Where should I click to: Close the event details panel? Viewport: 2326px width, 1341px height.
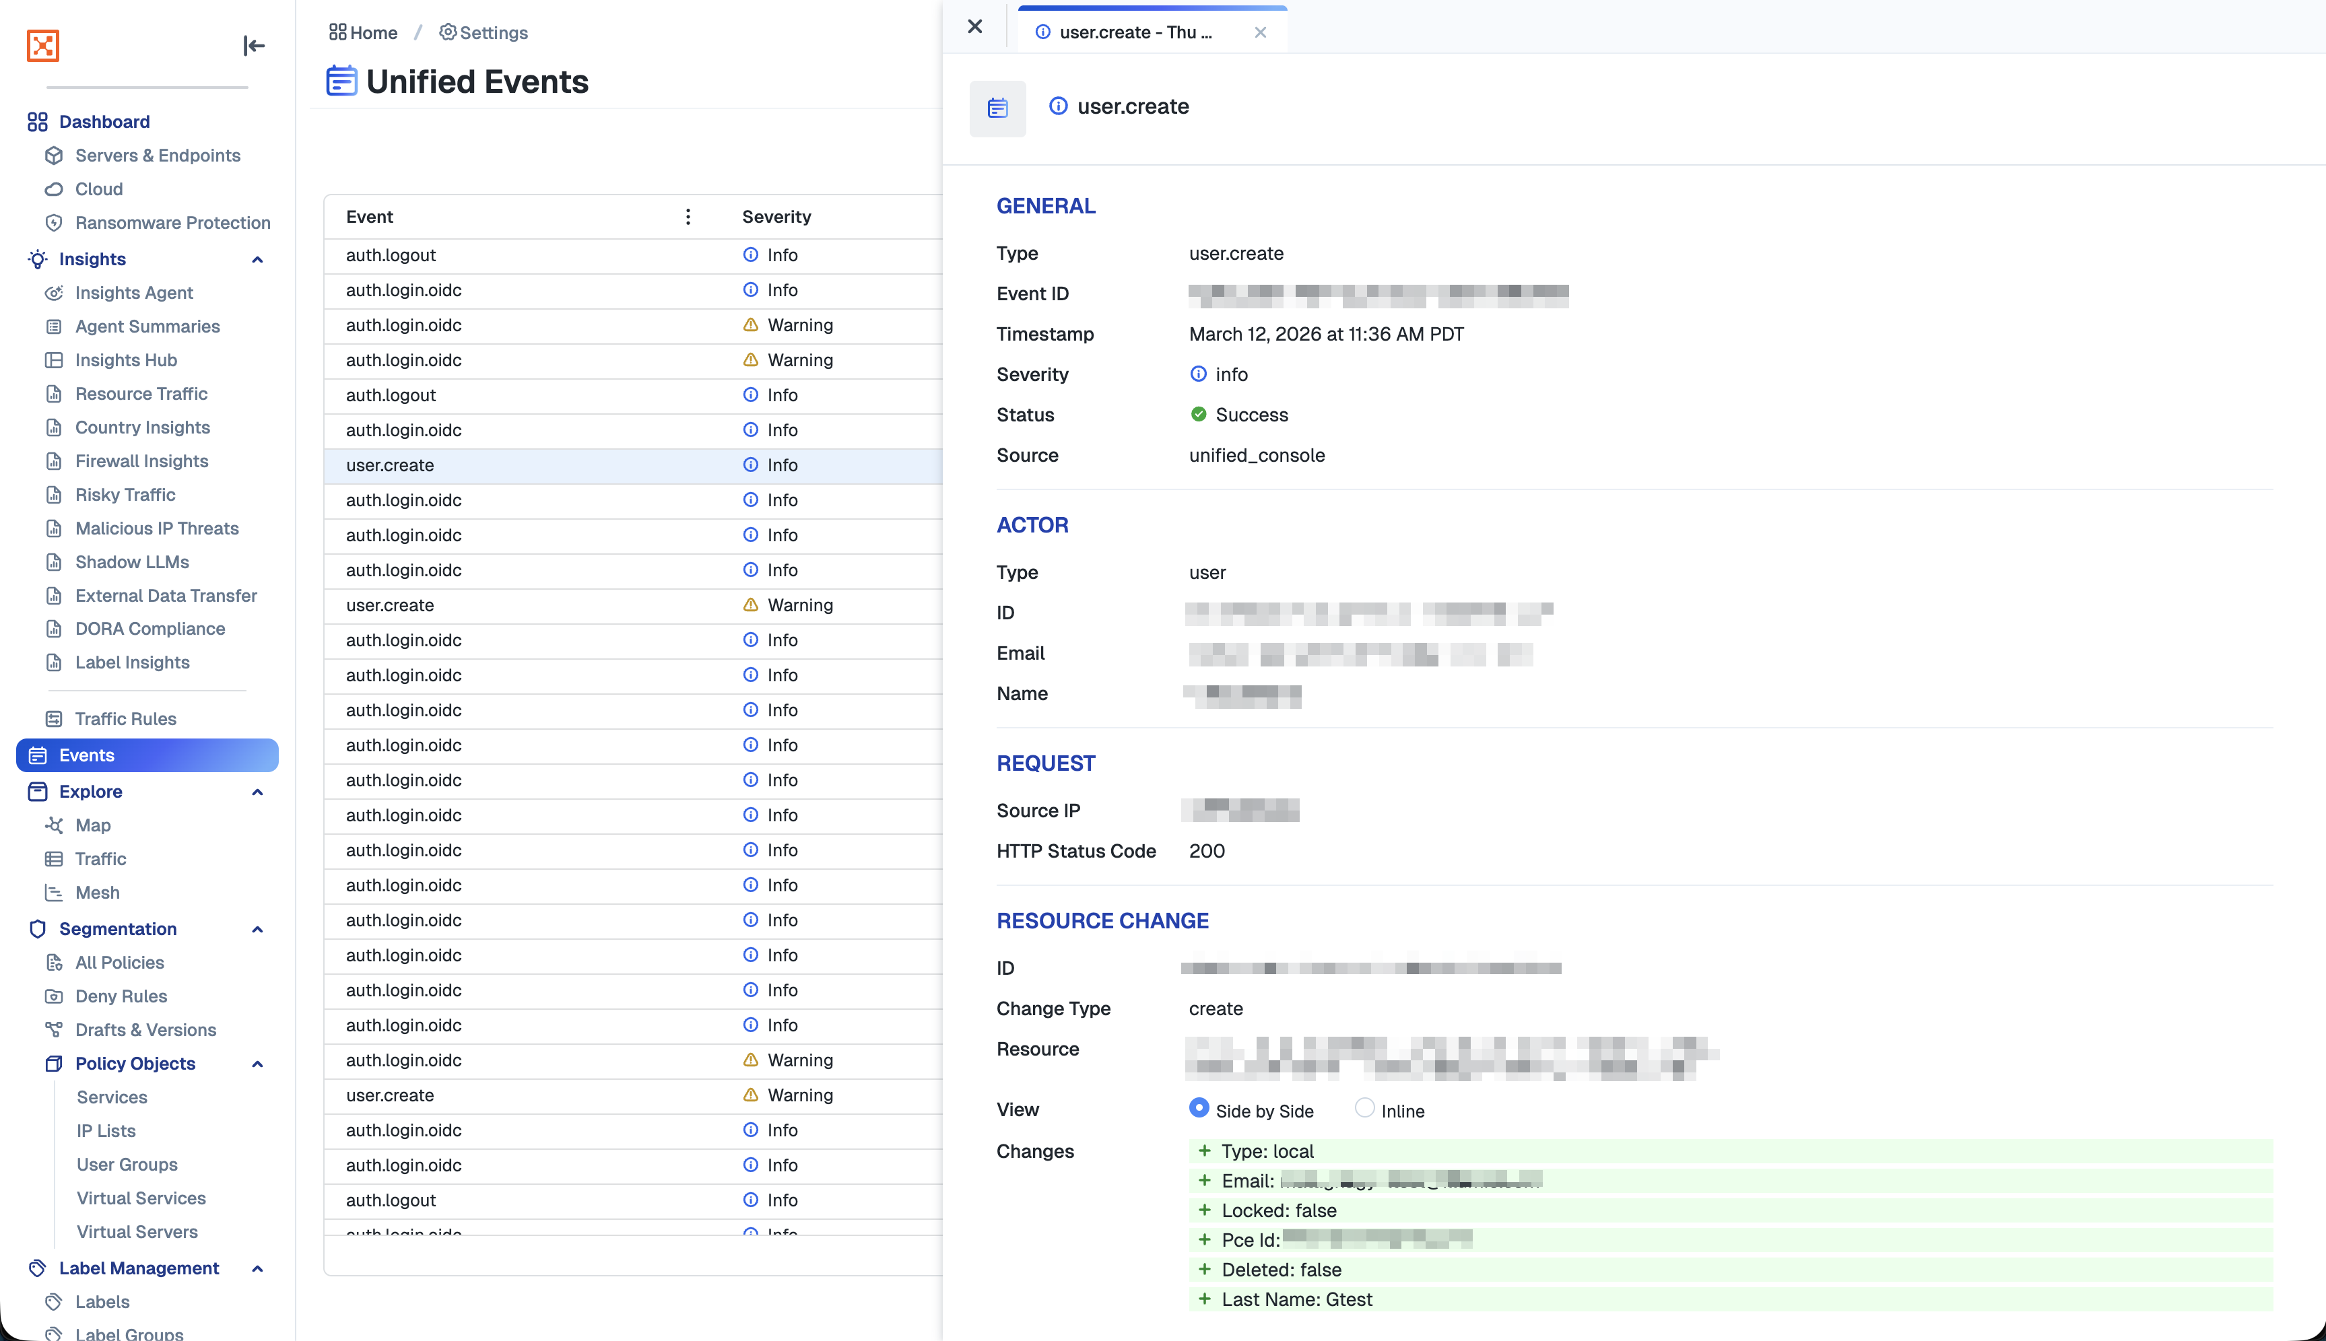(x=974, y=27)
